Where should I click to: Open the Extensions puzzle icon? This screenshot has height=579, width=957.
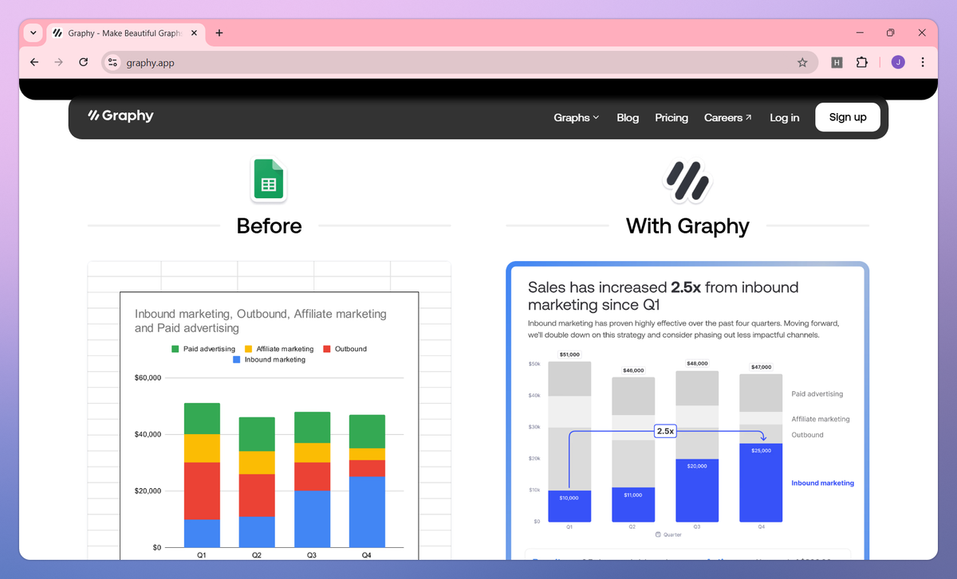[862, 62]
